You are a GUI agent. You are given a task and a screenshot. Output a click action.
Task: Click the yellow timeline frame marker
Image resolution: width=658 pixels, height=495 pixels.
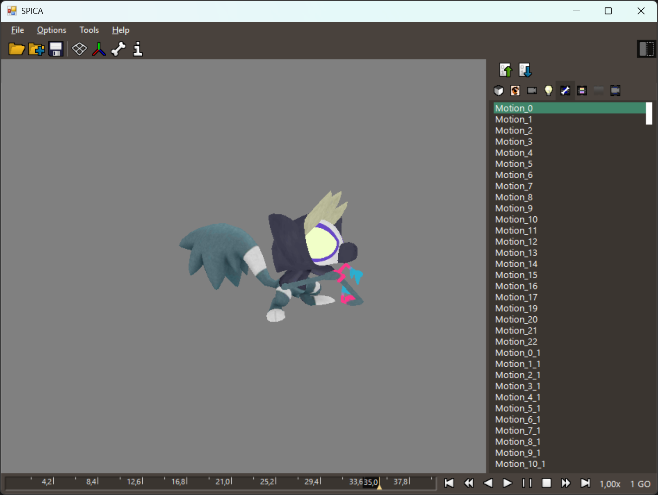[379, 486]
